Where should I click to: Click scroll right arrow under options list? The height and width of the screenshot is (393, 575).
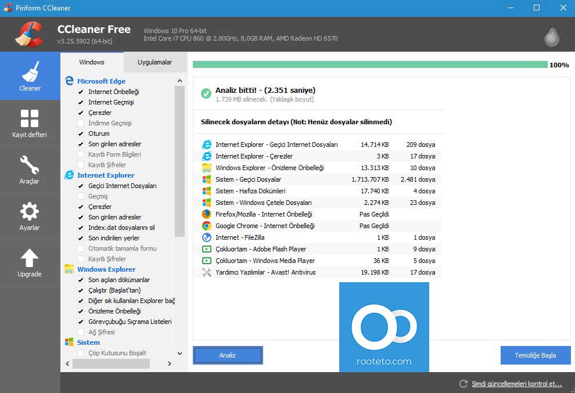[x=170, y=363]
